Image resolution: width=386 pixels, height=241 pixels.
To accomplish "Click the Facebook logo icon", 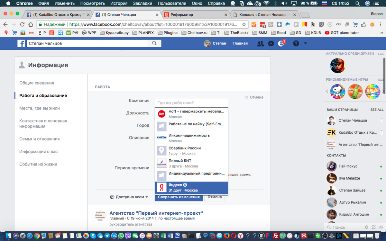I will (21, 43).
